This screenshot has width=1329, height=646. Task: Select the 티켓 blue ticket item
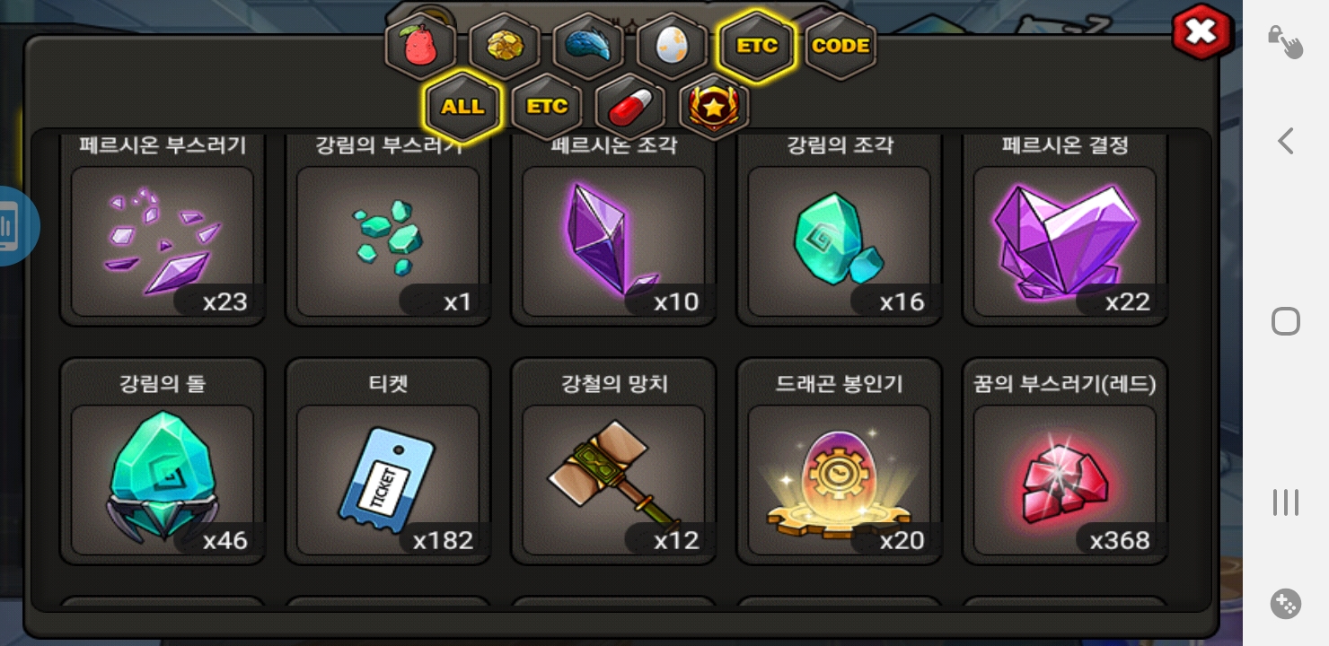coord(388,461)
